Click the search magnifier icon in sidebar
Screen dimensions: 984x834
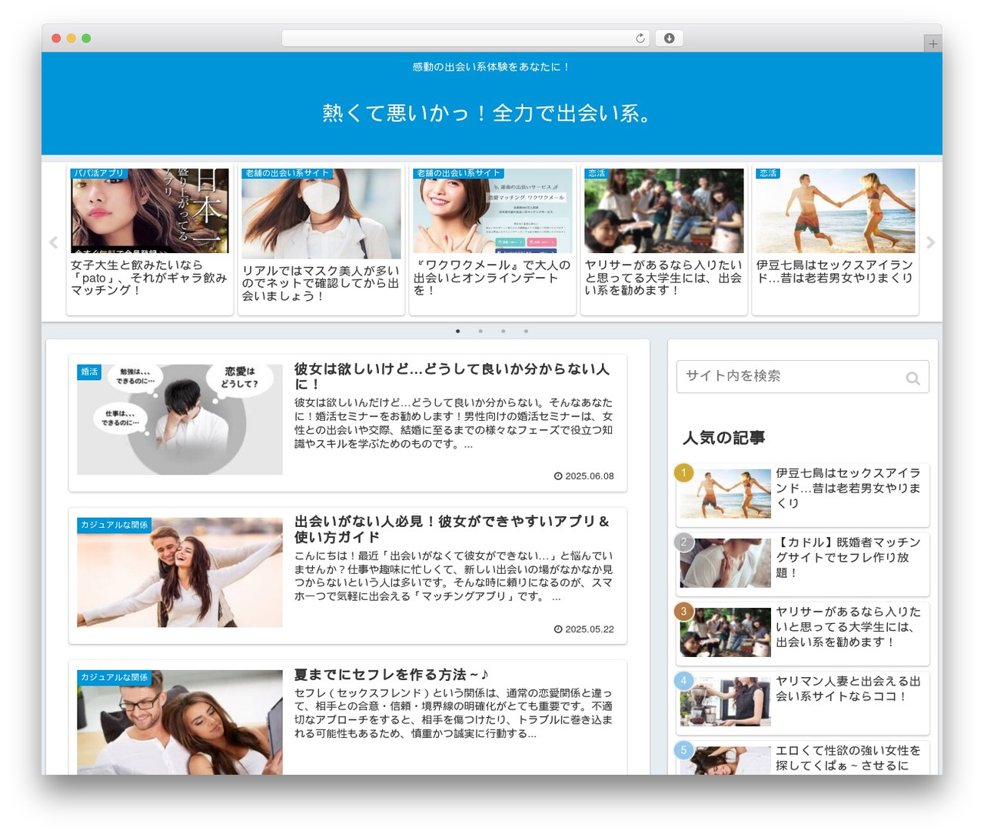click(913, 378)
